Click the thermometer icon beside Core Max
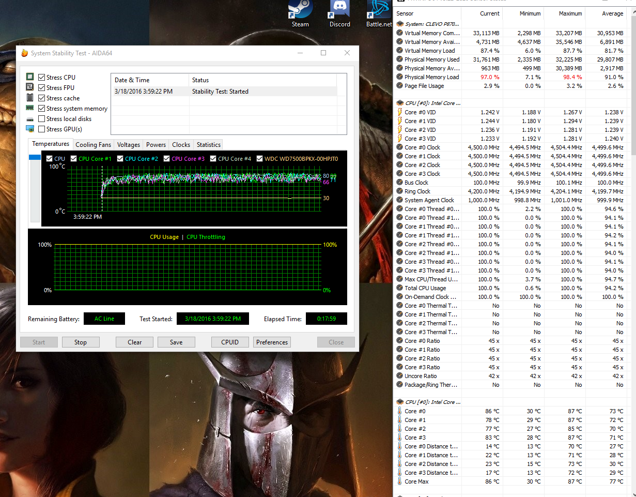Screen dimensions: 636x497 (399, 481)
